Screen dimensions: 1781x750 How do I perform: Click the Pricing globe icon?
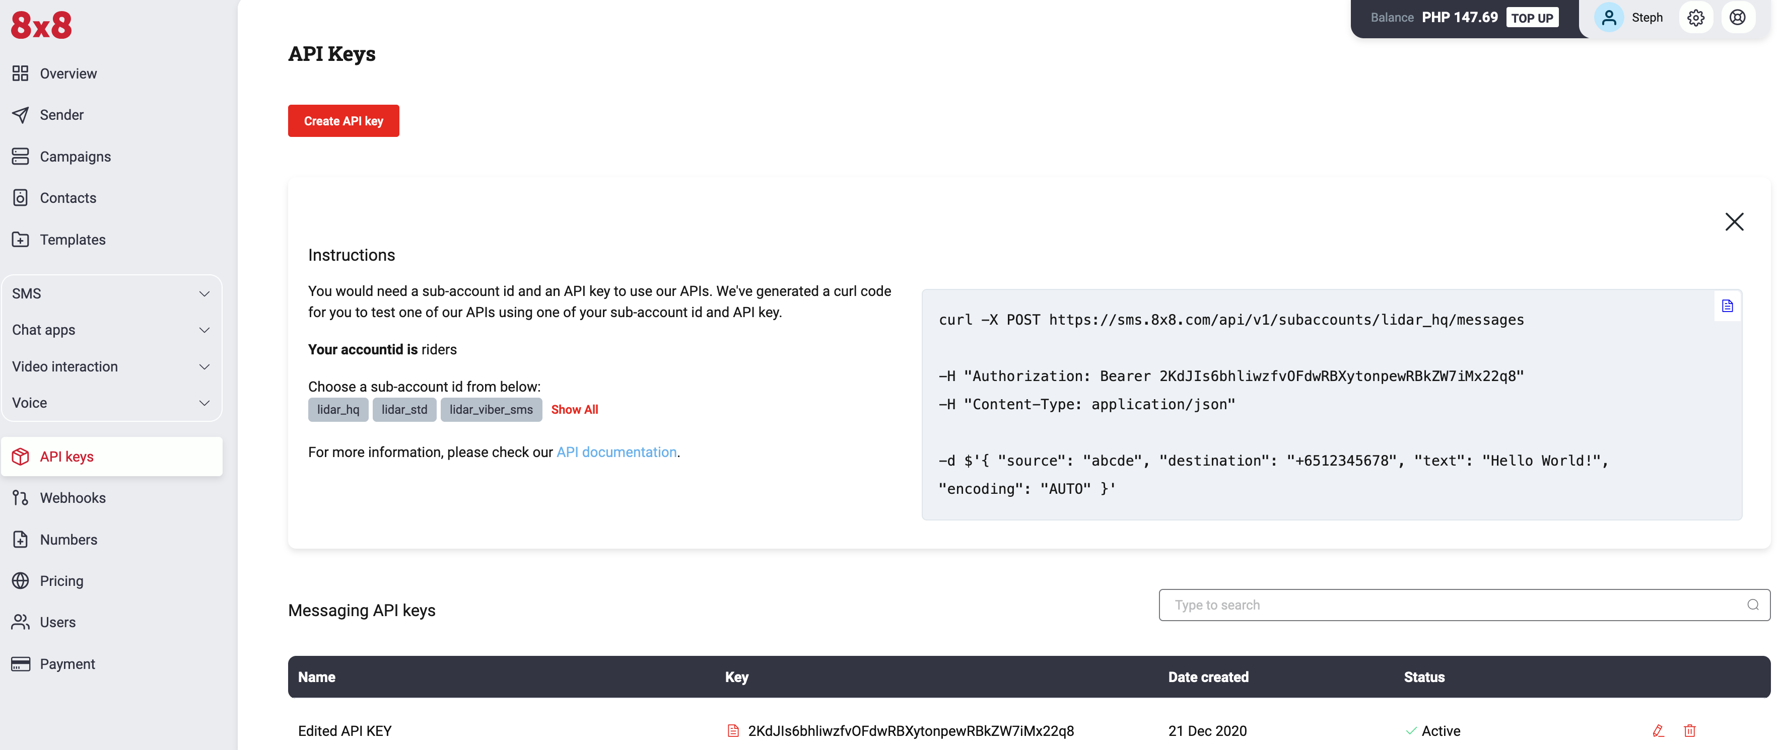(x=20, y=581)
